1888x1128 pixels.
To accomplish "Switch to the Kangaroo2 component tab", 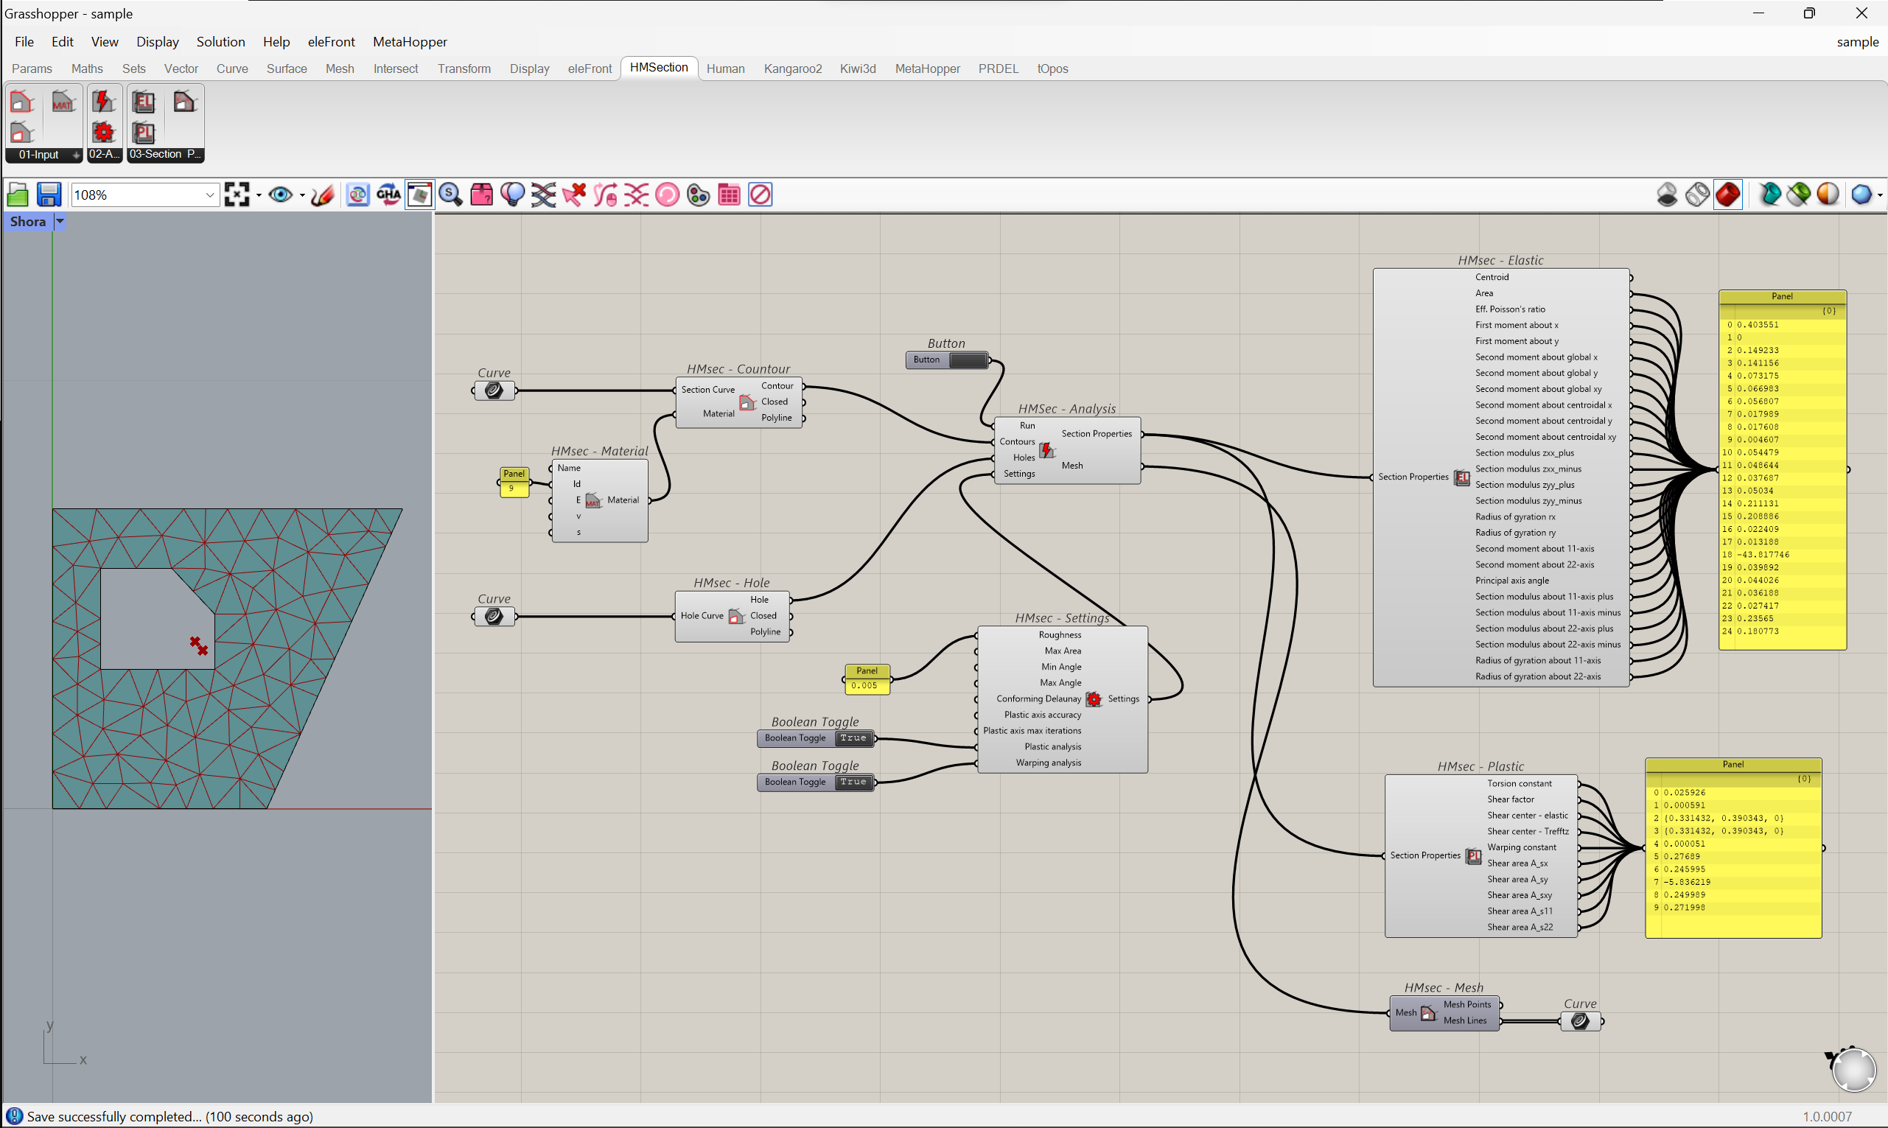I will (792, 69).
